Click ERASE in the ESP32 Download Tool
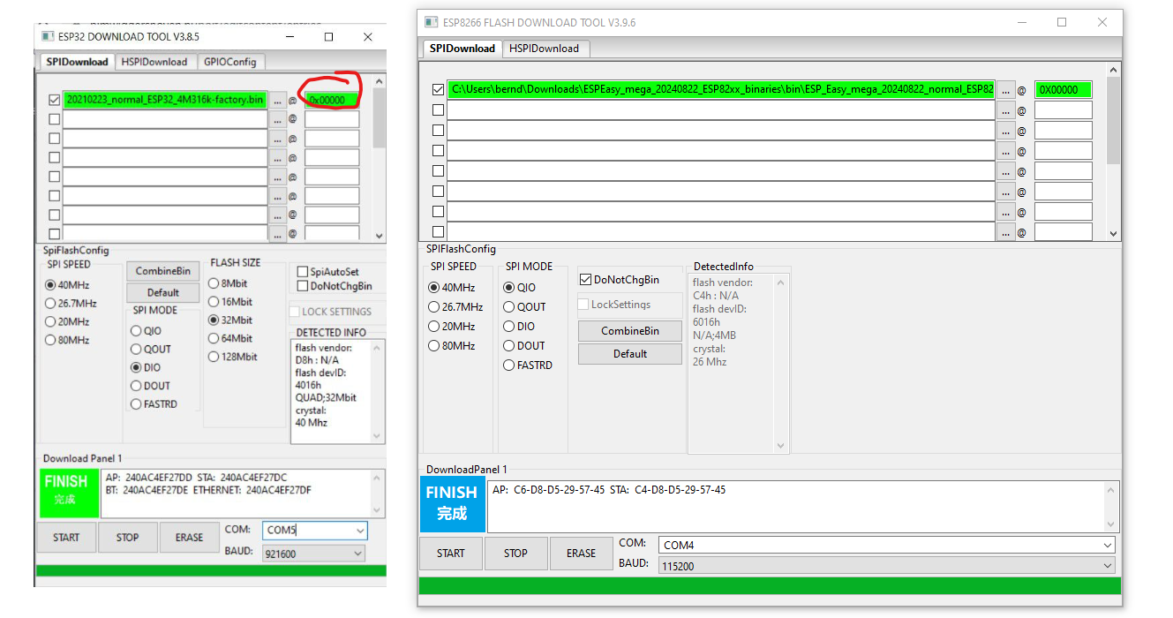The image size is (1173, 618). click(x=189, y=538)
